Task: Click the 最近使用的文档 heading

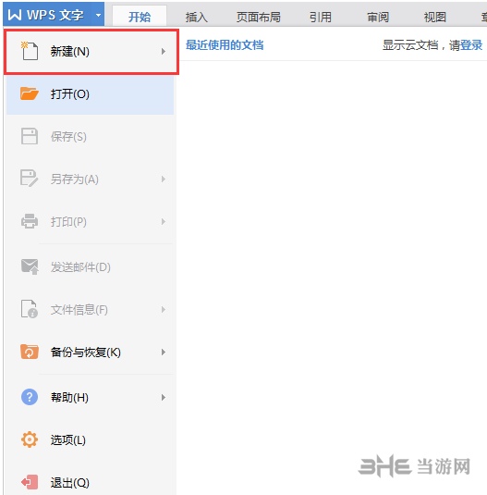Action: (225, 44)
